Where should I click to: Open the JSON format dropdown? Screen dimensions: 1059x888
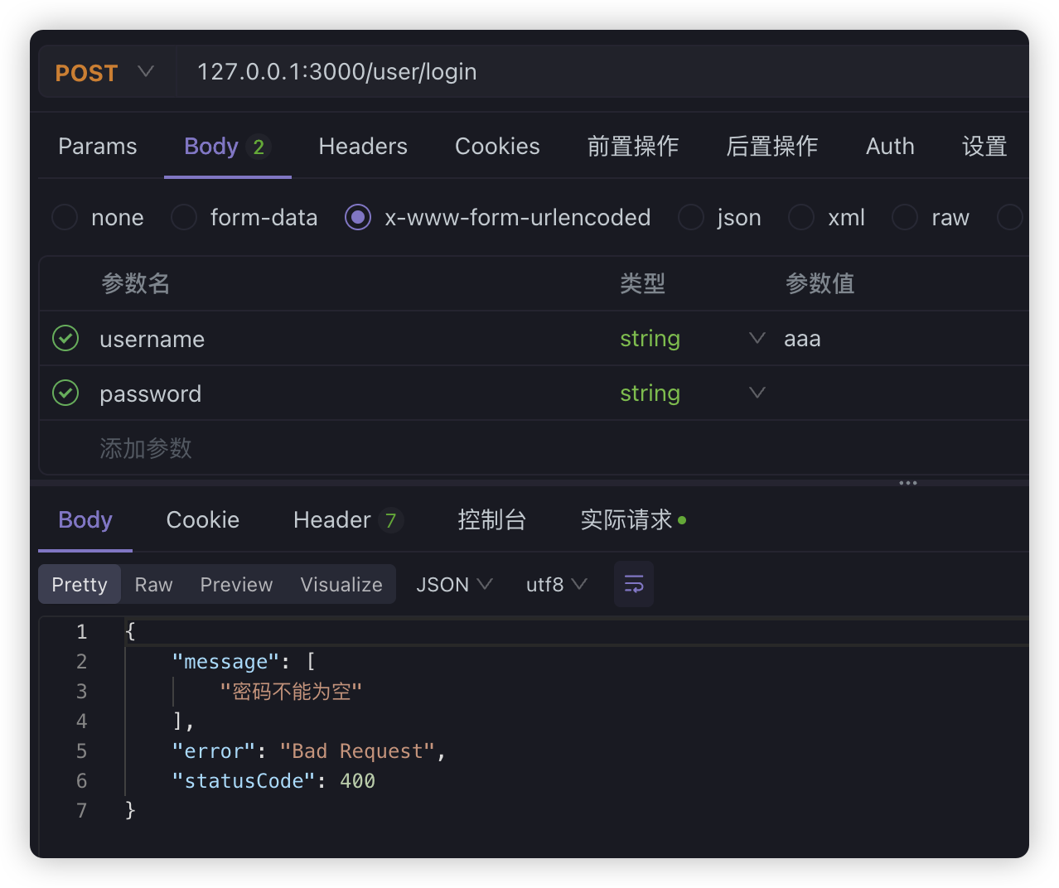454,584
